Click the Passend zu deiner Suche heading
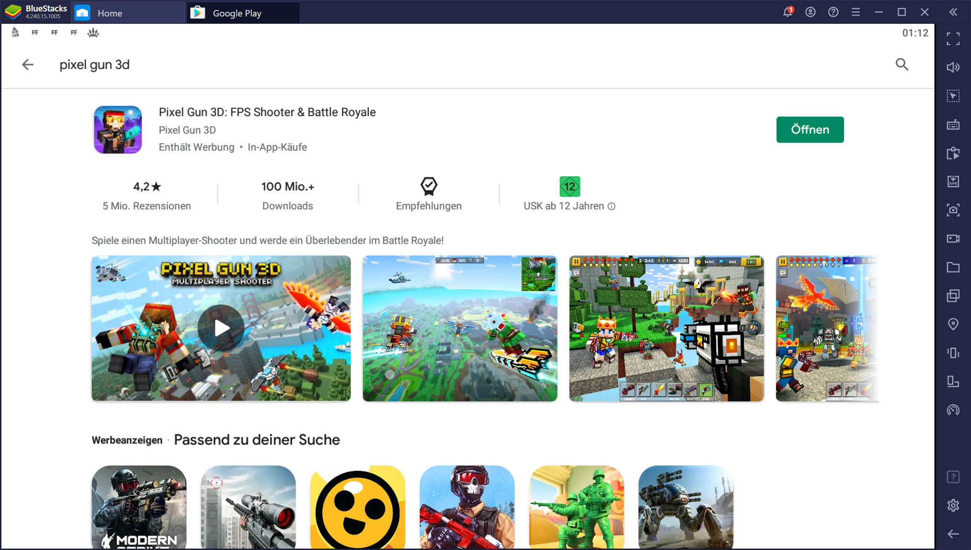Screen dimensions: 971x550 (x=257, y=440)
